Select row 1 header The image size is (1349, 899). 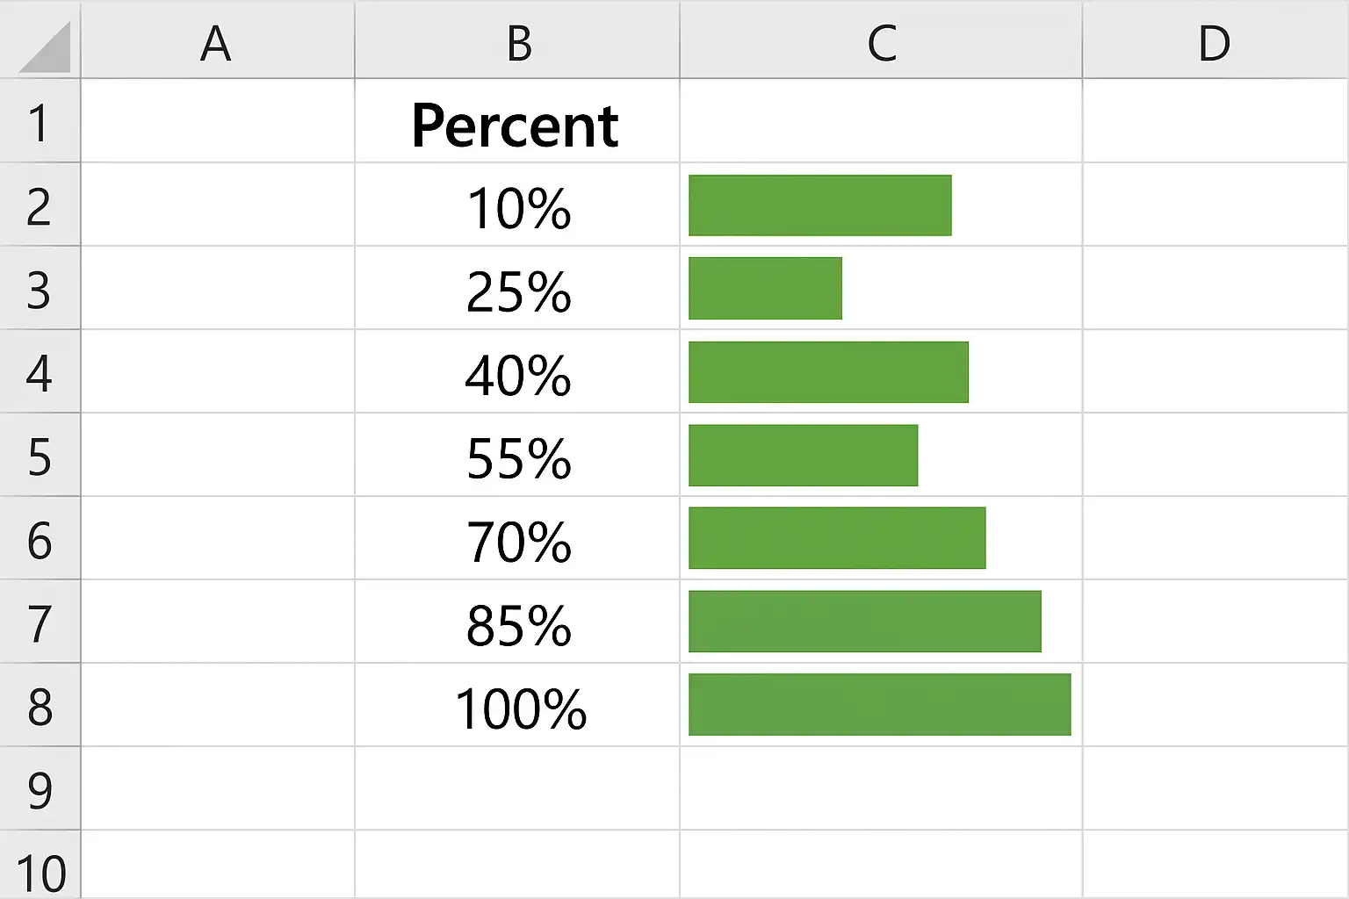point(40,121)
